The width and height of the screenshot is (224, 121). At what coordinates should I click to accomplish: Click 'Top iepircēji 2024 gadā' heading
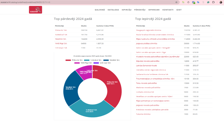click(153, 19)
